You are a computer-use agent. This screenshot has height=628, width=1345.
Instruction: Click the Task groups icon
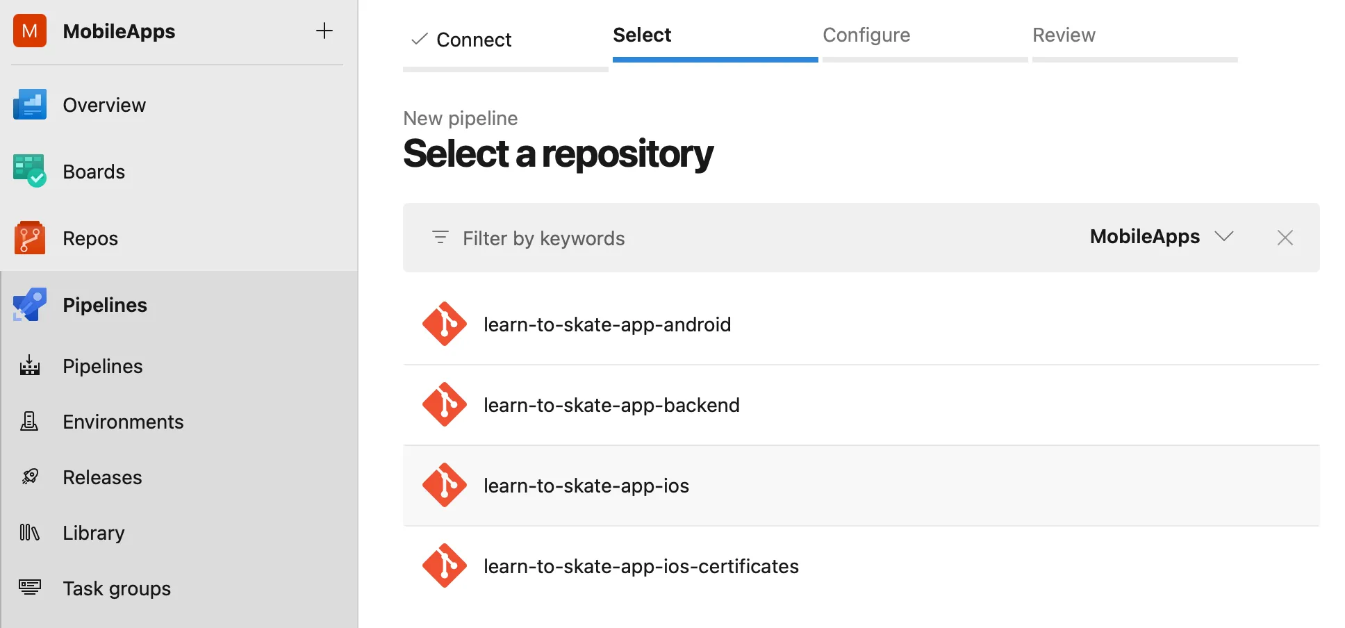coord(29,588)
